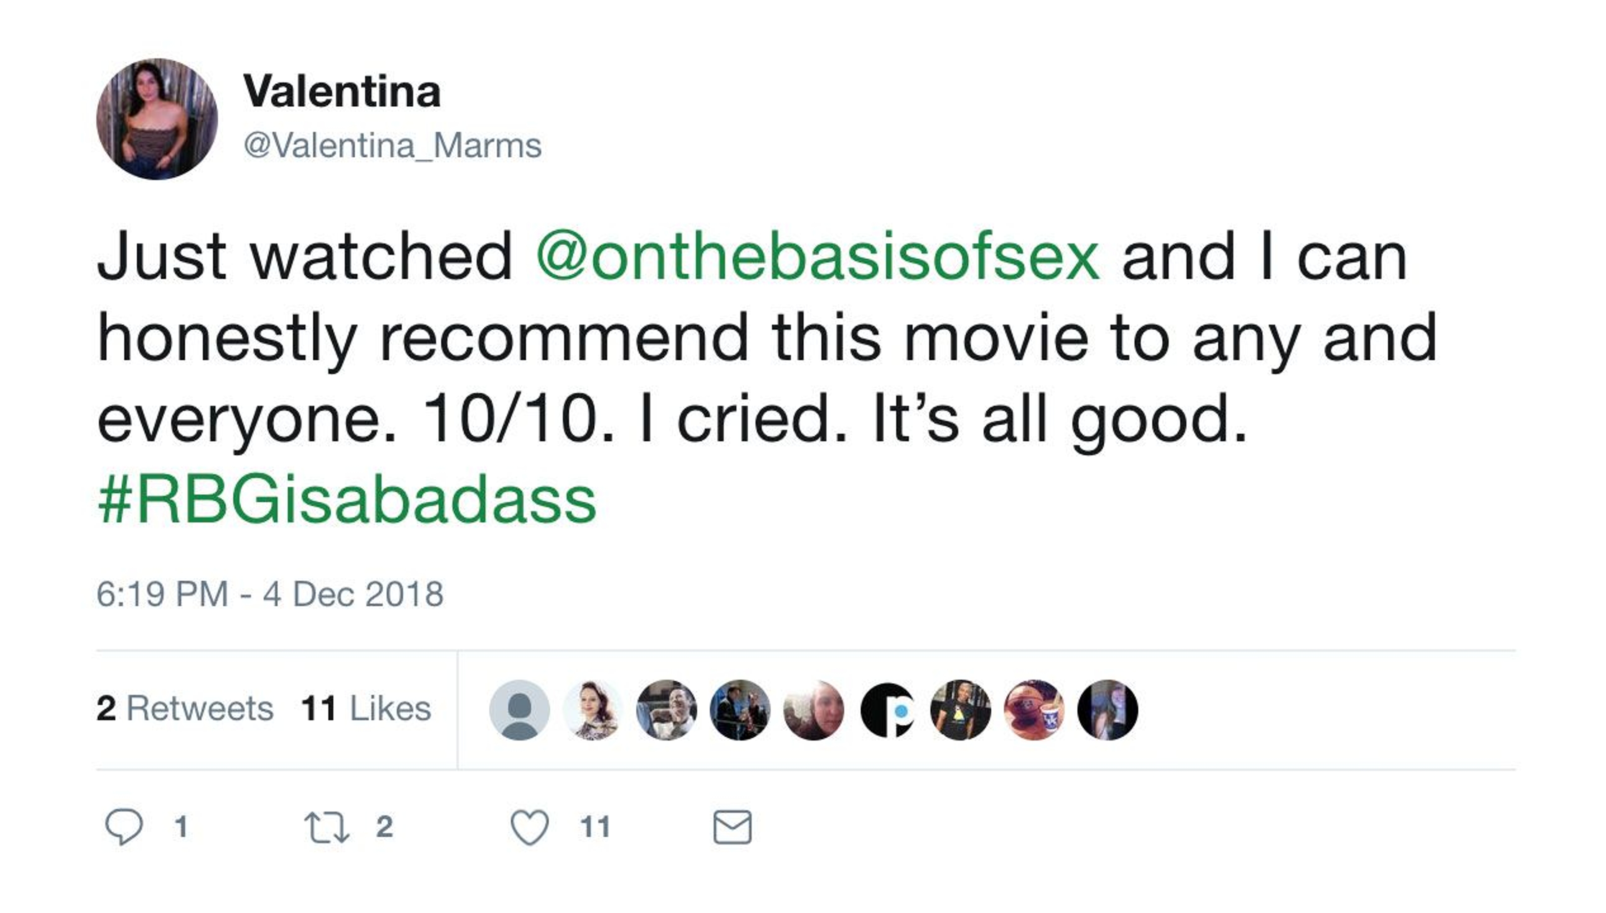Click the blurry close-up face liker avatar
This screenshot has width=1606, height=913.
point(813,710)
